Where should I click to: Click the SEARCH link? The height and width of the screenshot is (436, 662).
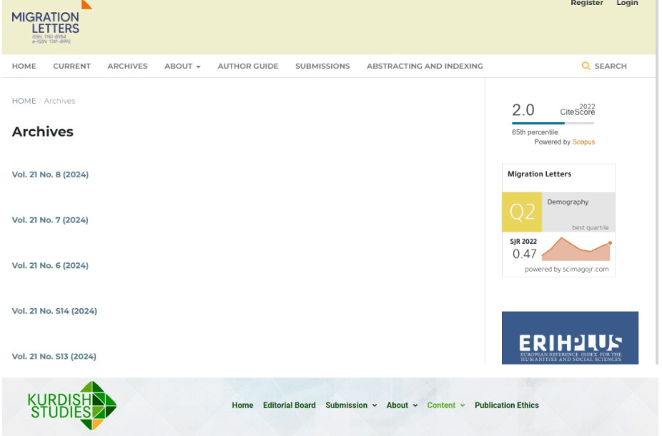611,66
